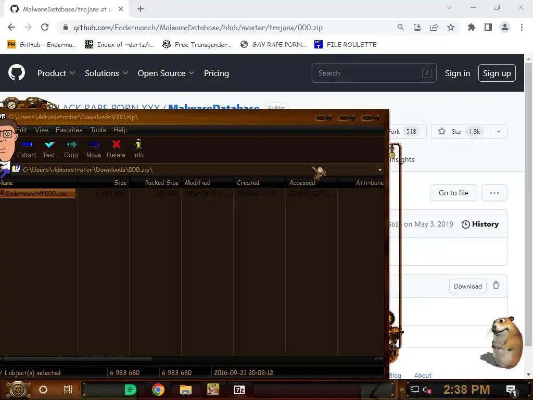Viewport: 533px width, 400px height.
Task: Open Chrome from the taskbar
Action: (158, 390)
